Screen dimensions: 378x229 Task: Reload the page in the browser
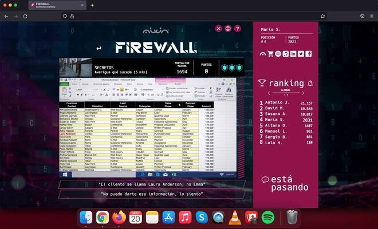[x=25, y=16]
